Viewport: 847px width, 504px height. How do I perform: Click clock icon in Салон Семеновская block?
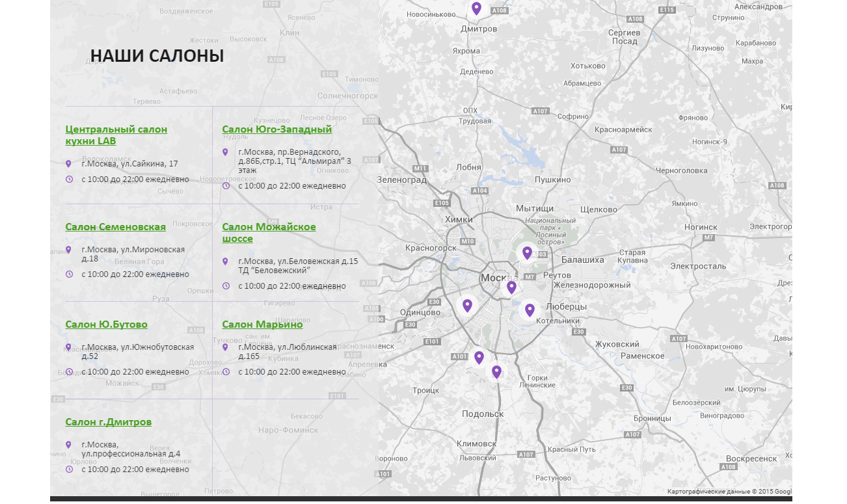[69, 274]
